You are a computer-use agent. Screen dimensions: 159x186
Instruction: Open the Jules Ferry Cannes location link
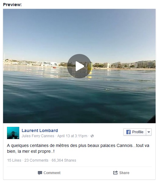point(38,136)
